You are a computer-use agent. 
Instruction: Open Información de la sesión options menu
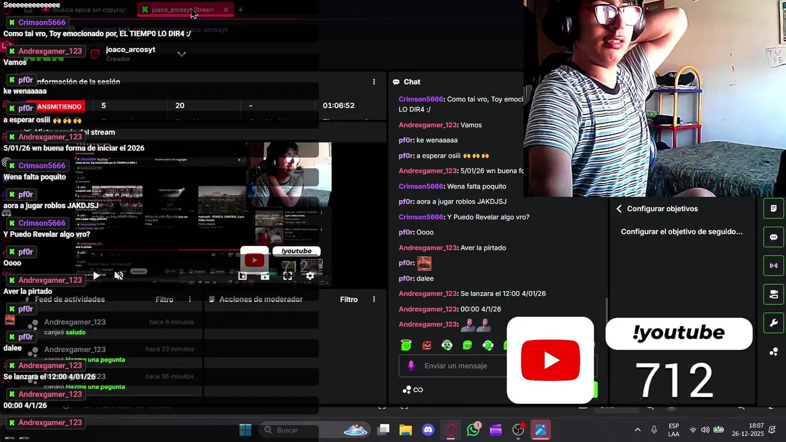tap(374, 82)
